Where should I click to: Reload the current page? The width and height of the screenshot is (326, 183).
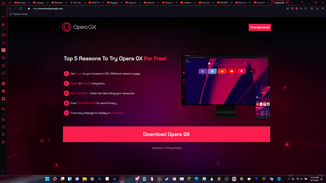pos(21,9)
